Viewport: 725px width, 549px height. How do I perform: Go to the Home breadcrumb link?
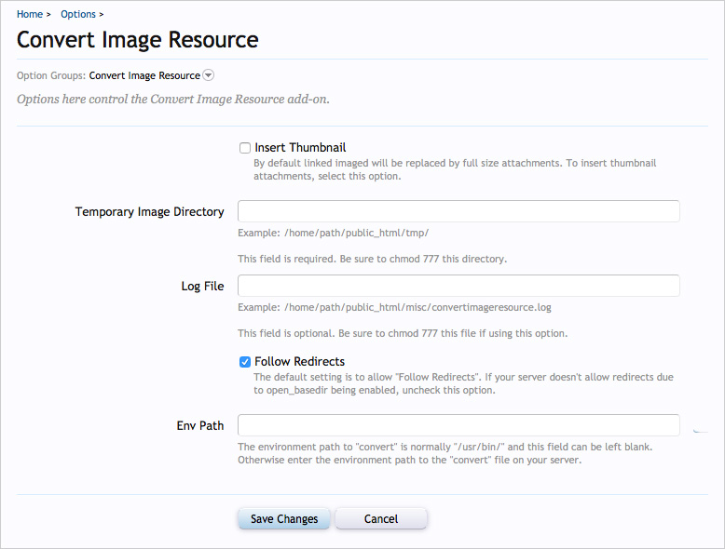[30, 14]
